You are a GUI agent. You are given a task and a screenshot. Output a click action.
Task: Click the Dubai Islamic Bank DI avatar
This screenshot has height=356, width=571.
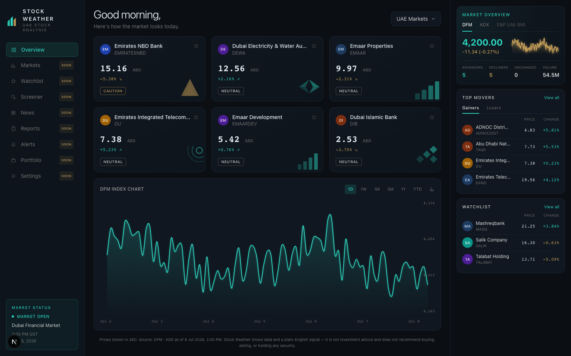pyautogui.click(x=341, y=121)
